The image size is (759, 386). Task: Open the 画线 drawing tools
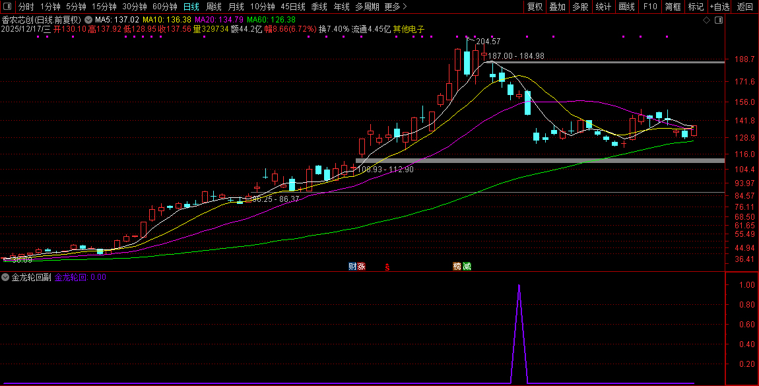(x=626, y=7)
